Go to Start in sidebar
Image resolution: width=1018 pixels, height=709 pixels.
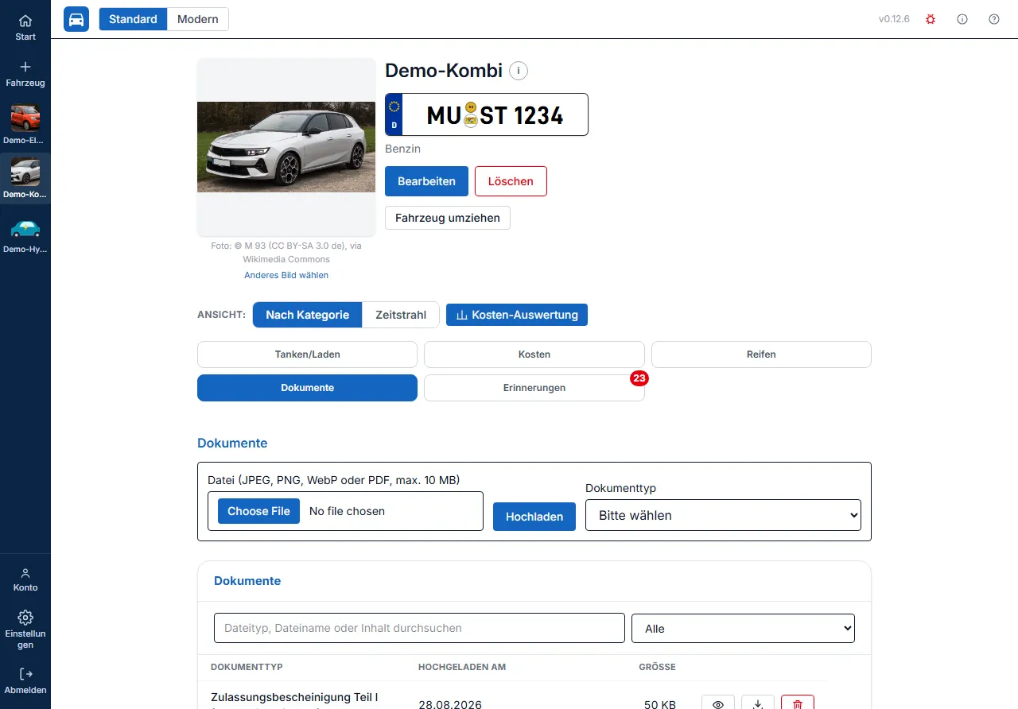pos(25,27)
